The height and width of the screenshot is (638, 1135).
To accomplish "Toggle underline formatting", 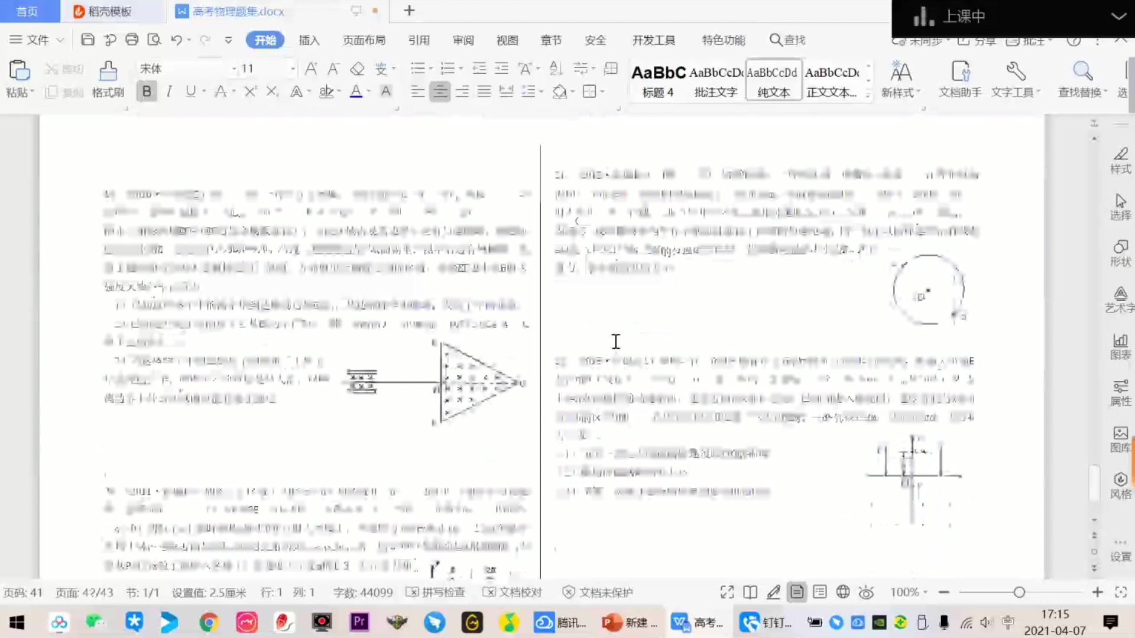I will [x=190, y=91].
